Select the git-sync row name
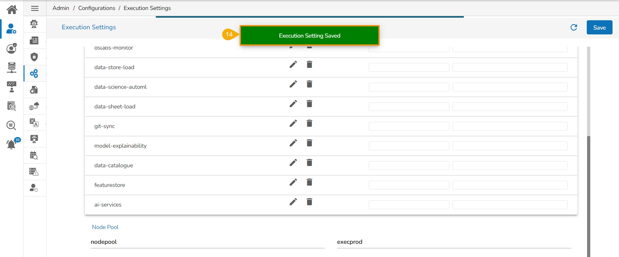Image resolution: width=619 pixels, height=257 pixels. coord(105,126)
